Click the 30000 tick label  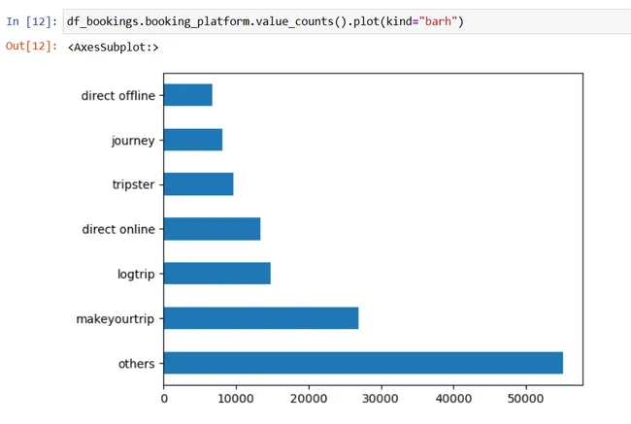click(x=381, y=399)
